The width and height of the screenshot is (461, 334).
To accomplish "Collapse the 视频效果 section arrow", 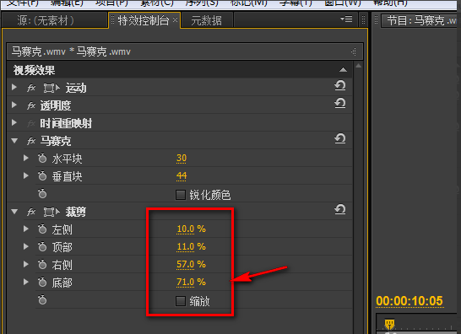I will point(343,70).
